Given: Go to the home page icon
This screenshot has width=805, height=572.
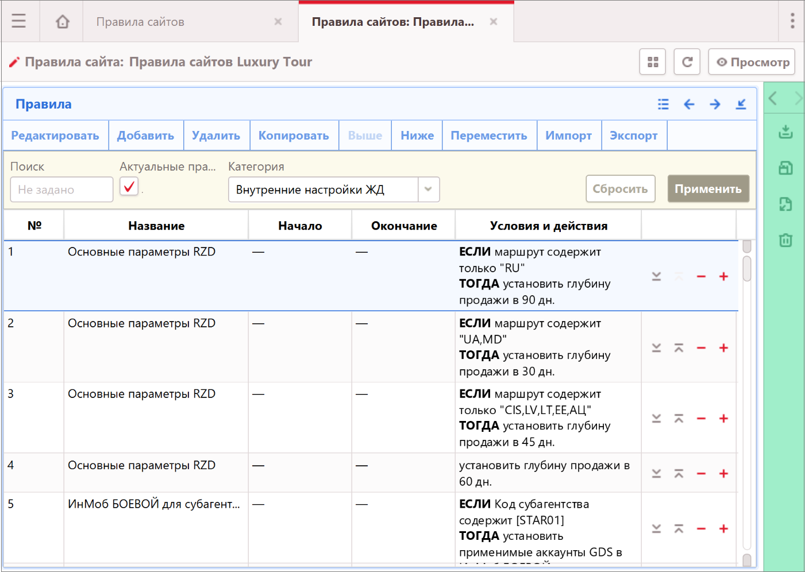Looking at the screenshot, I should [x=62, y=21].
